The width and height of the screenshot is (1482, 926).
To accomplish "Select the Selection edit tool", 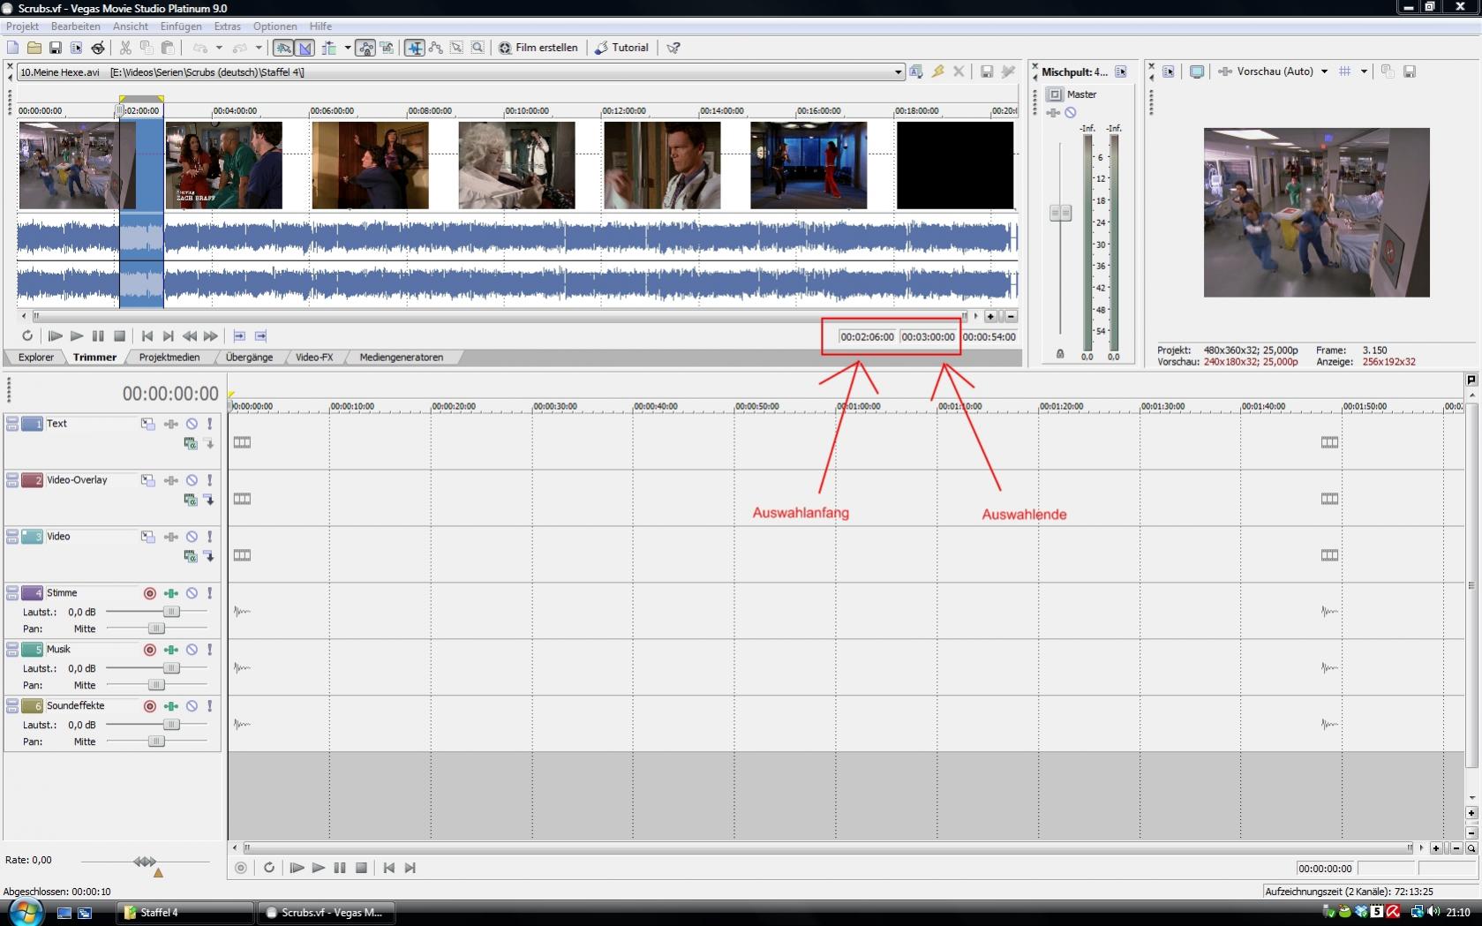I will (457, 48).
